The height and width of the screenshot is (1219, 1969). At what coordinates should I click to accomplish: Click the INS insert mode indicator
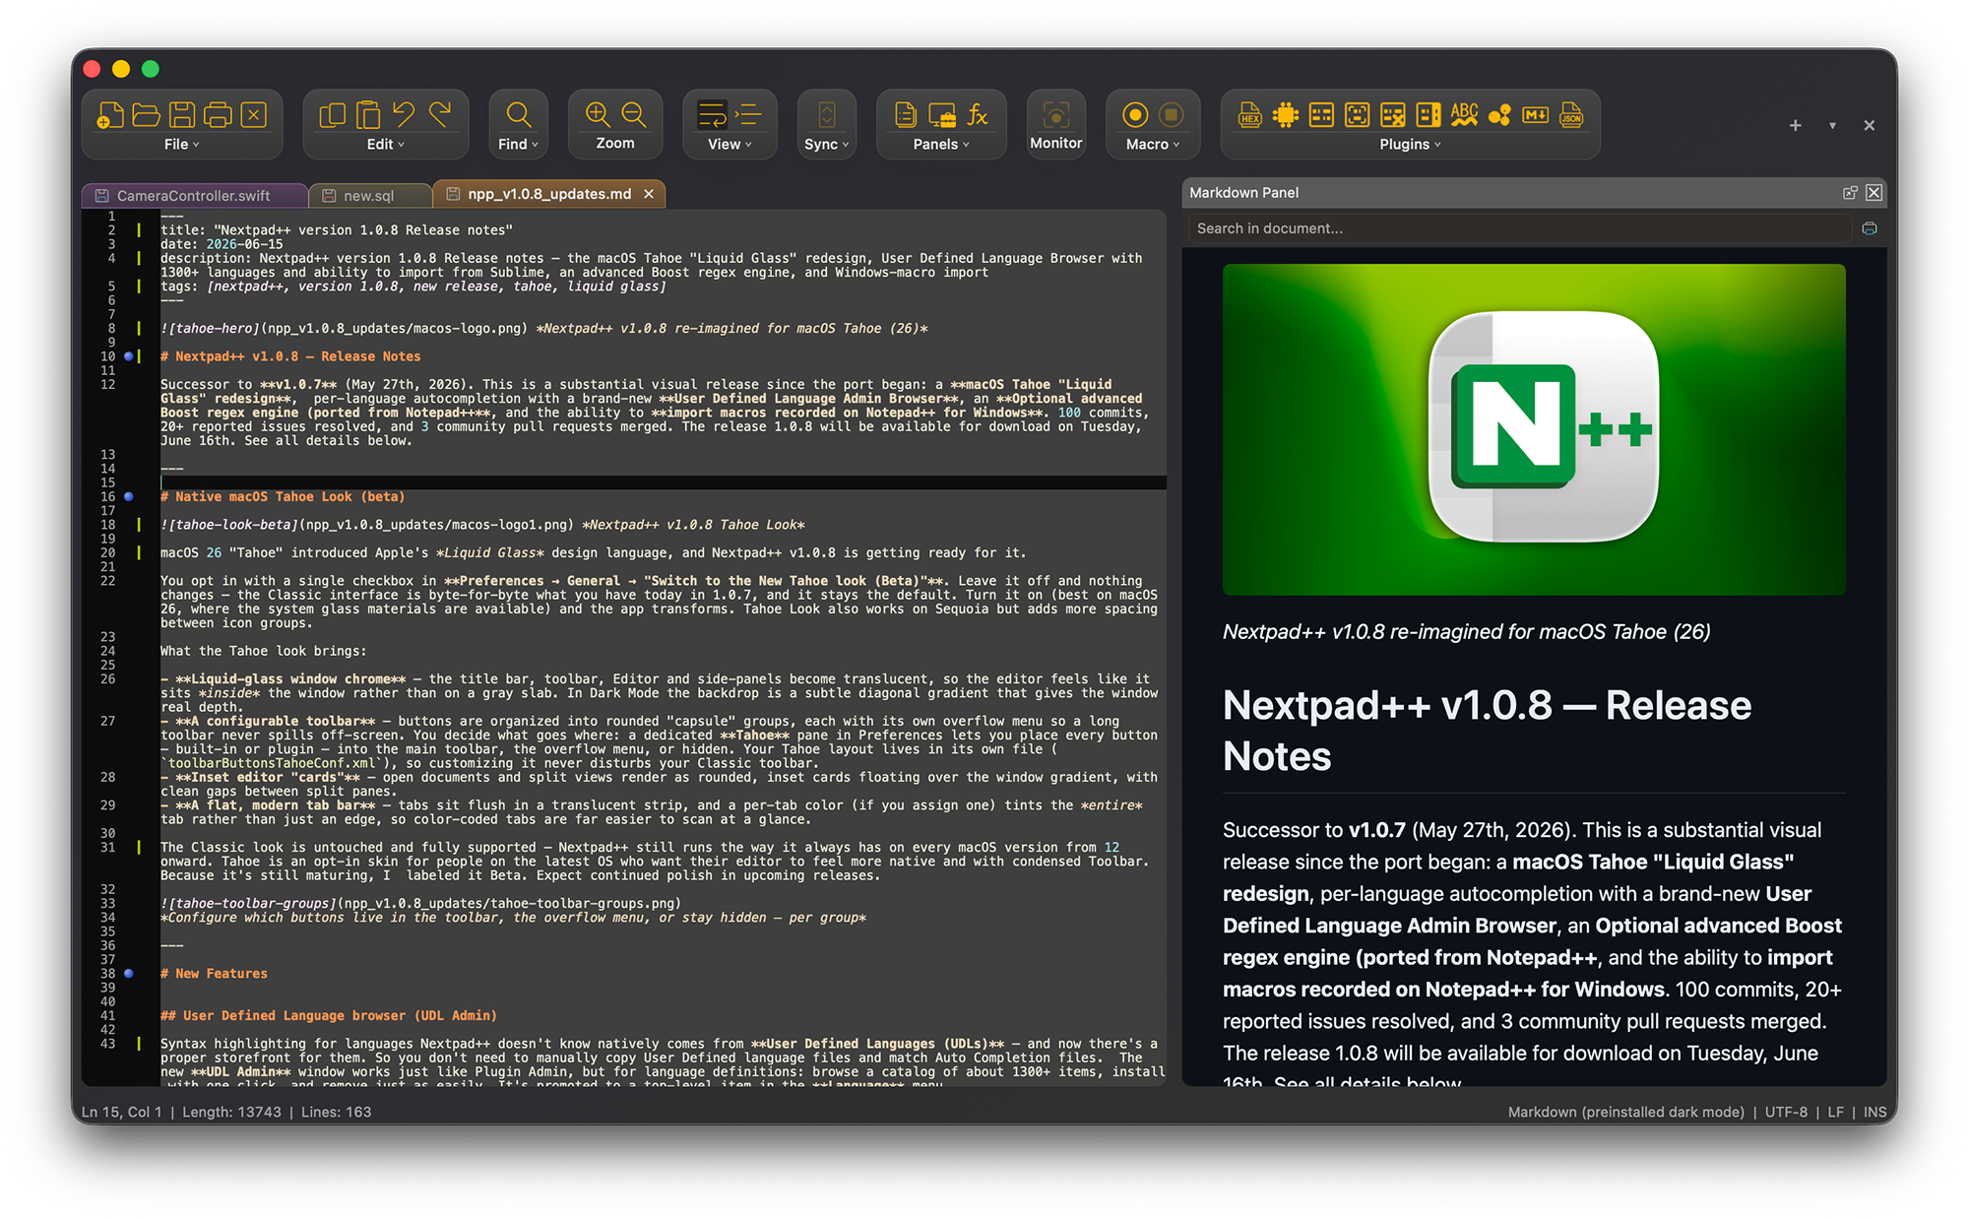point(1874,1112)
